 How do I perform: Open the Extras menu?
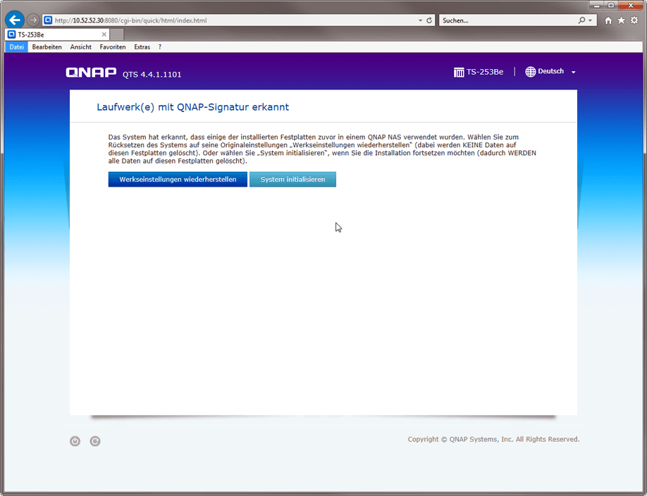pos(142,47)
